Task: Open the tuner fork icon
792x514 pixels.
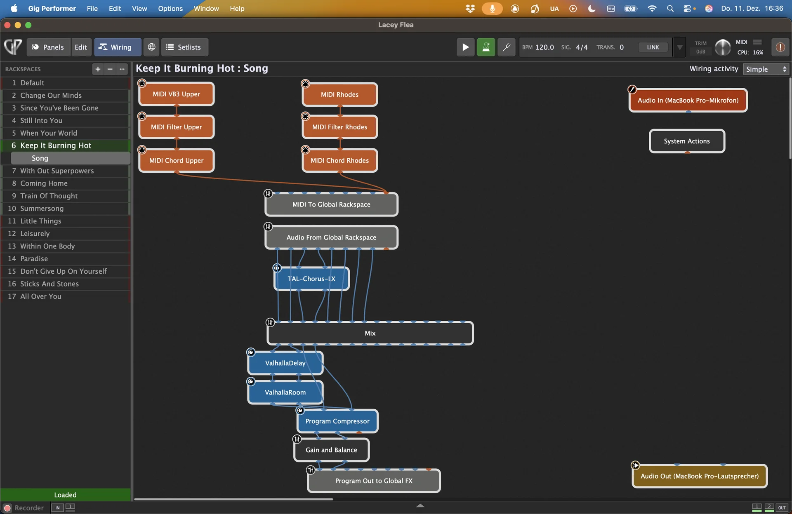Action: click(507, 47)
